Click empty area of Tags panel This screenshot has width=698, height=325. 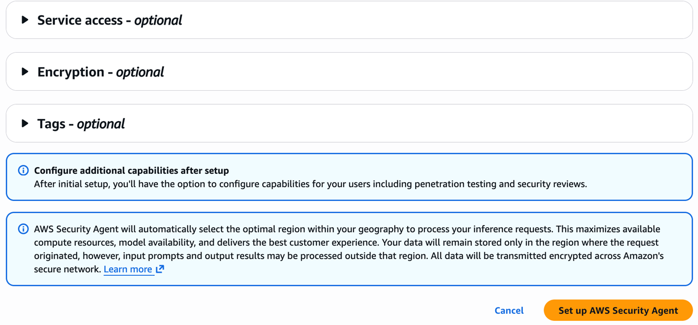(x=424, y=124)
